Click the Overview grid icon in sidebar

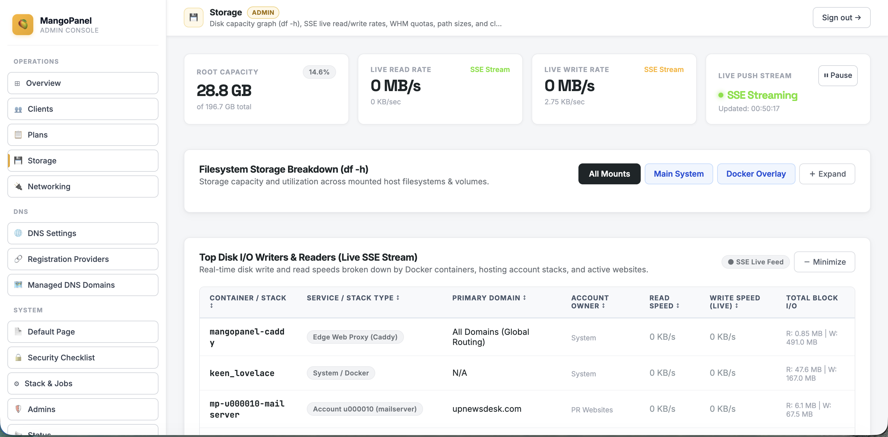[17, 83]
